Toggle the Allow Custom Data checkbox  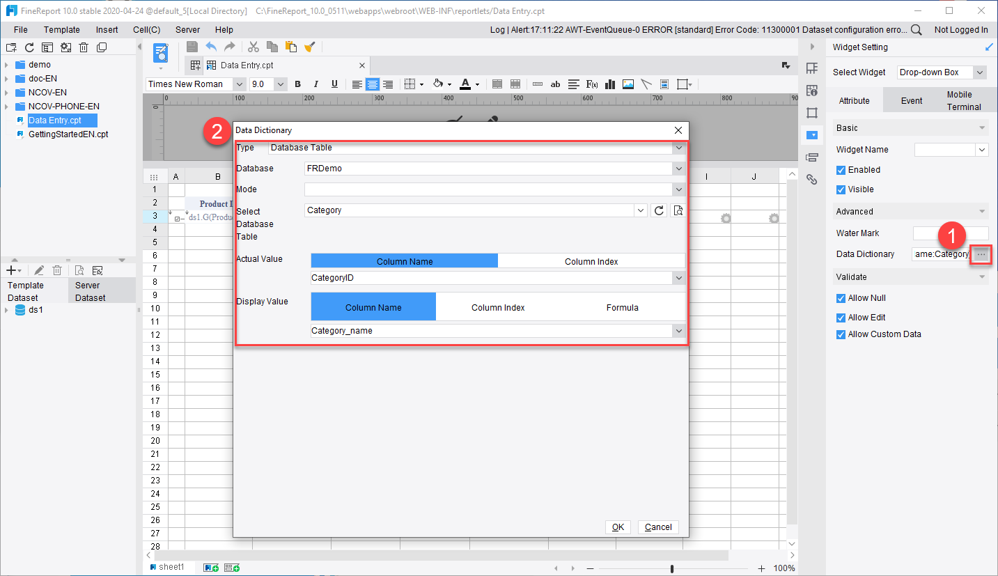click(841, 334)
